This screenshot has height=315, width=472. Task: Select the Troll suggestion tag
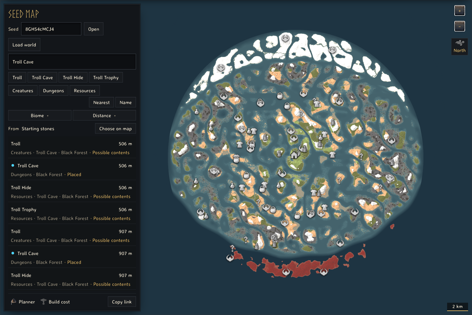click(x=17, y=78)
